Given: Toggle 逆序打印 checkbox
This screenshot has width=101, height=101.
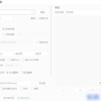Looking at the screenshot, I should click(x=37, y=42).
